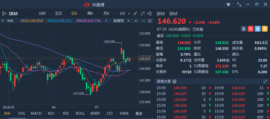
Task: Collapse the left panel beside IBM
Action: pos(4,13)
